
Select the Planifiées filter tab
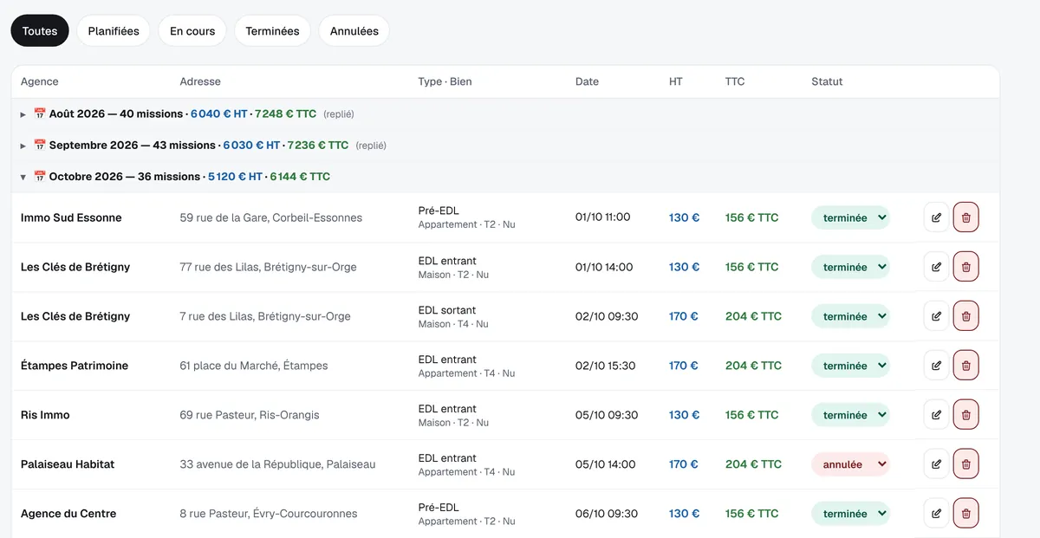tap(114, 31)
